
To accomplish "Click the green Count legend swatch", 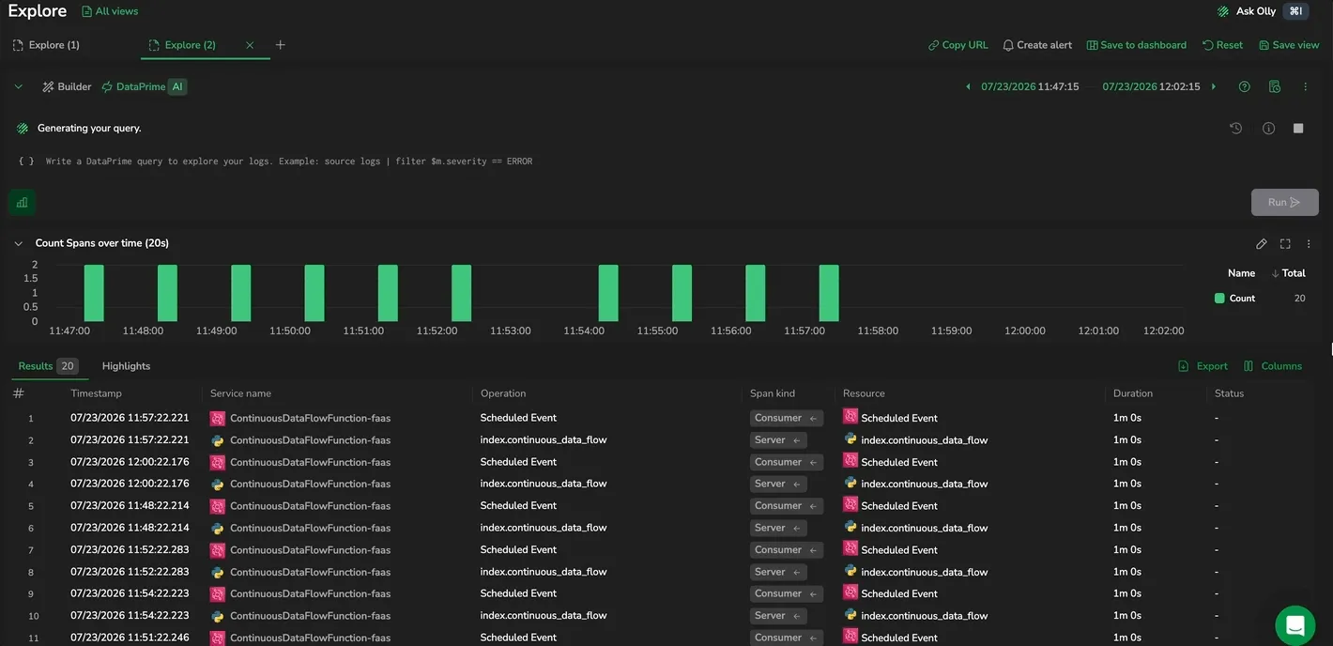I will 1219,299.
